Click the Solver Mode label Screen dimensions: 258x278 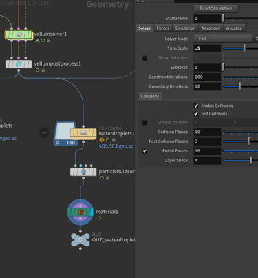[x=176, y=39]
